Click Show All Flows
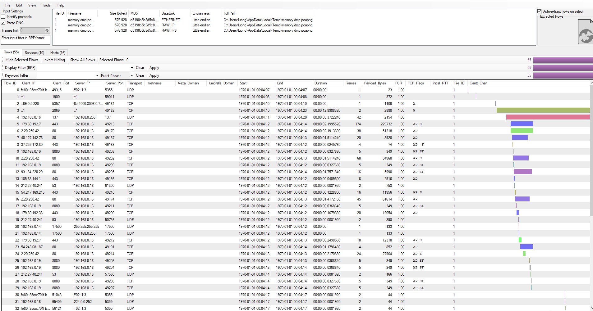 82,60
